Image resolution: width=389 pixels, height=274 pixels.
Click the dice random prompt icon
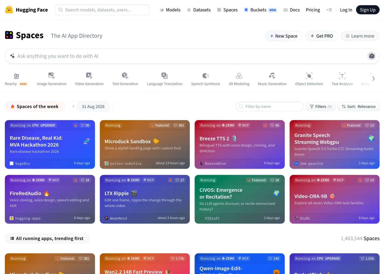point(372,56)
